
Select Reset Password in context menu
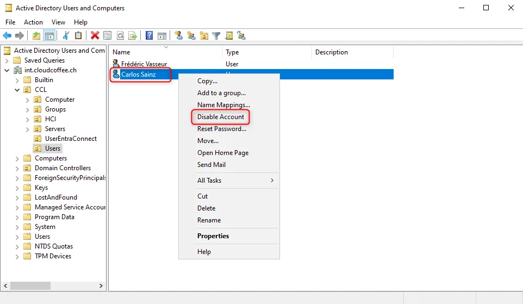pyautogui.click(x=221, y=129)
